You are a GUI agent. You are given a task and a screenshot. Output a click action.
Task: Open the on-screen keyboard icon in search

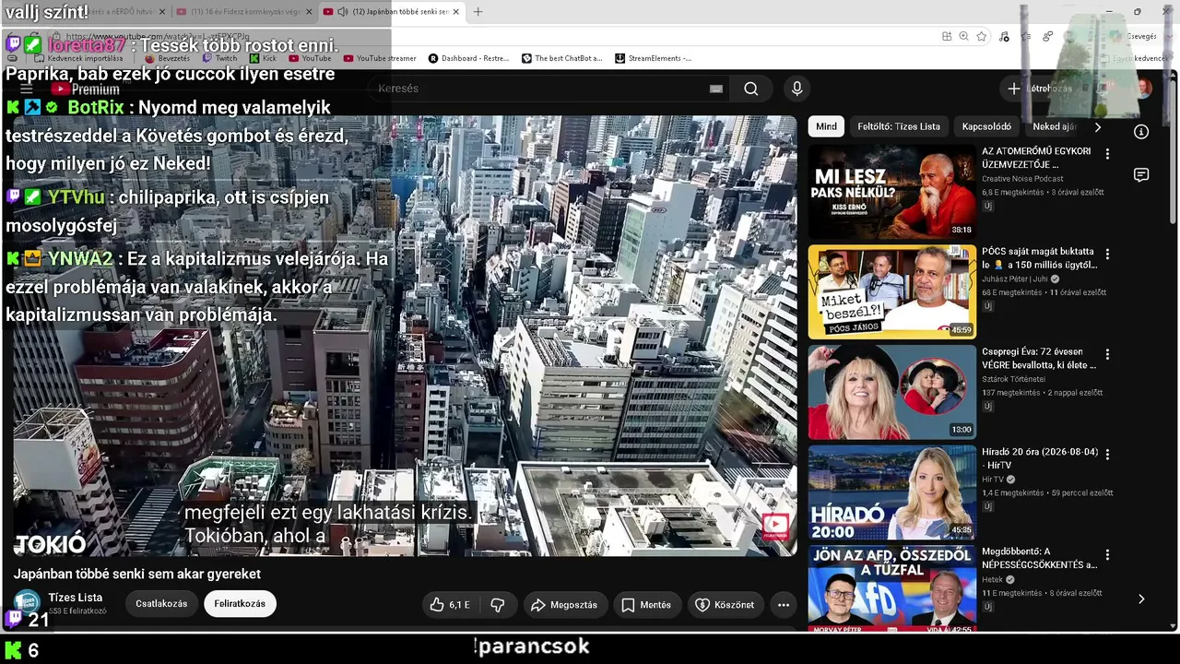[x=716, y=89]
